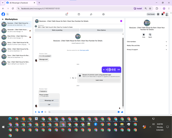Viewport: 172px width, 138px height.
Task: Click the chat scrollbar's up arrow
Action: coord(123,34)
